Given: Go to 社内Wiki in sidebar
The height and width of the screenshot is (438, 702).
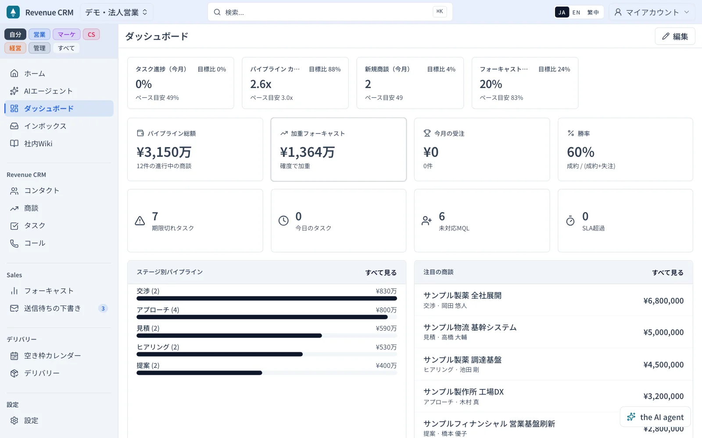Looking at the screenshot, I should [x=59, y=144].
